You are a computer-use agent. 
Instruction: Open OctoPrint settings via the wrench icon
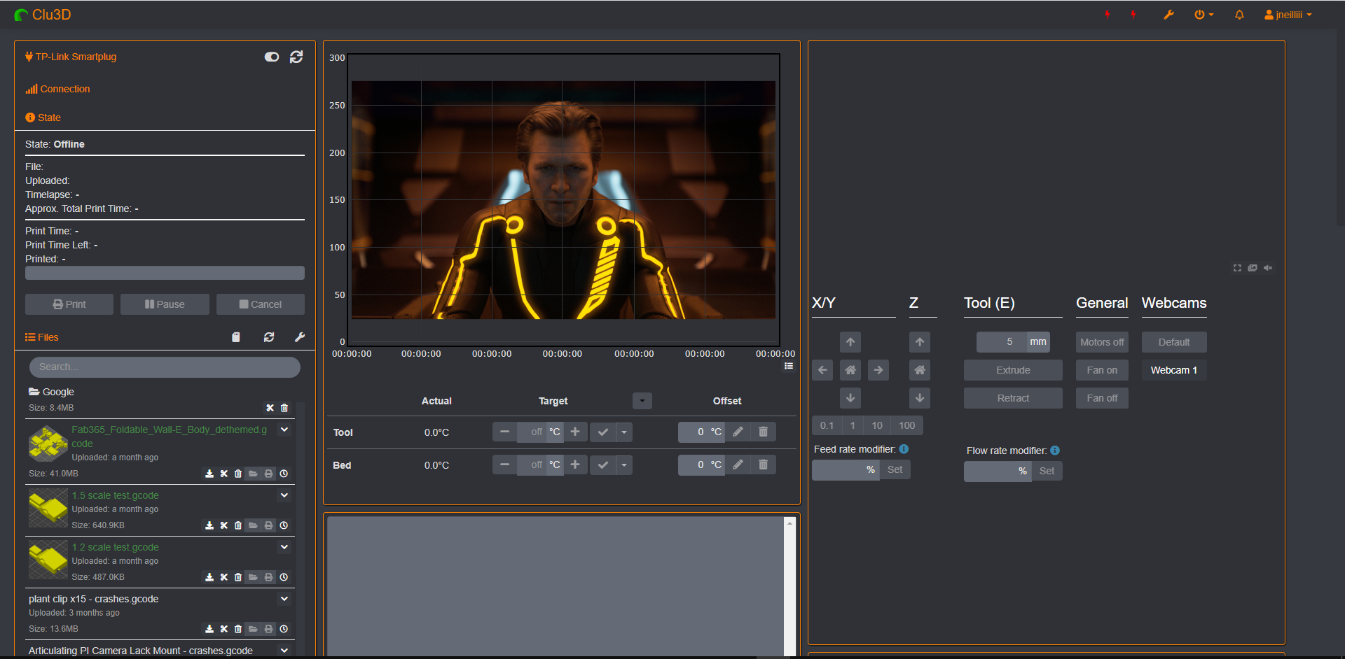(1168, 14)
